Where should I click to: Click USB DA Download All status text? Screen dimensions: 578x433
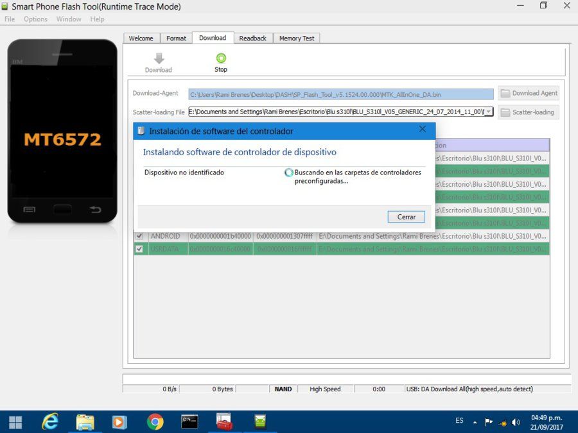tap(469, 389)
